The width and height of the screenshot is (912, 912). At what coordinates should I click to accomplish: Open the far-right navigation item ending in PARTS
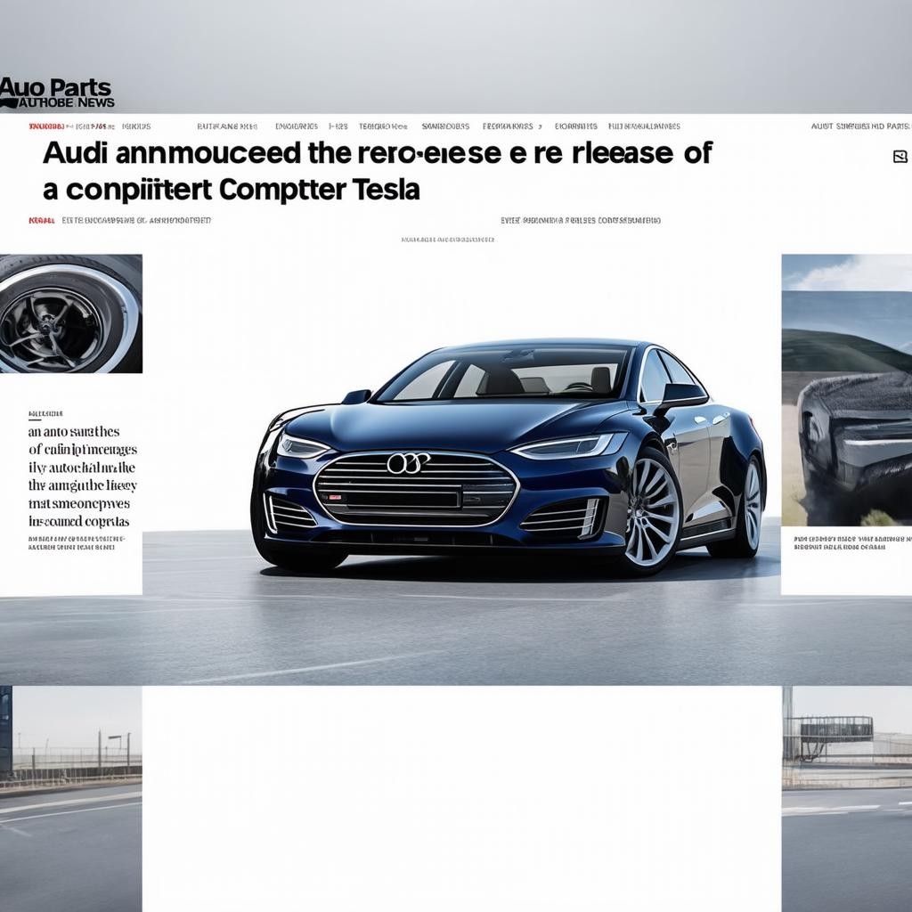(x=859, y=126)
